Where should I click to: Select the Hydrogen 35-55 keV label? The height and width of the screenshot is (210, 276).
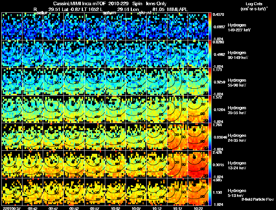click(x=237, y=110)
